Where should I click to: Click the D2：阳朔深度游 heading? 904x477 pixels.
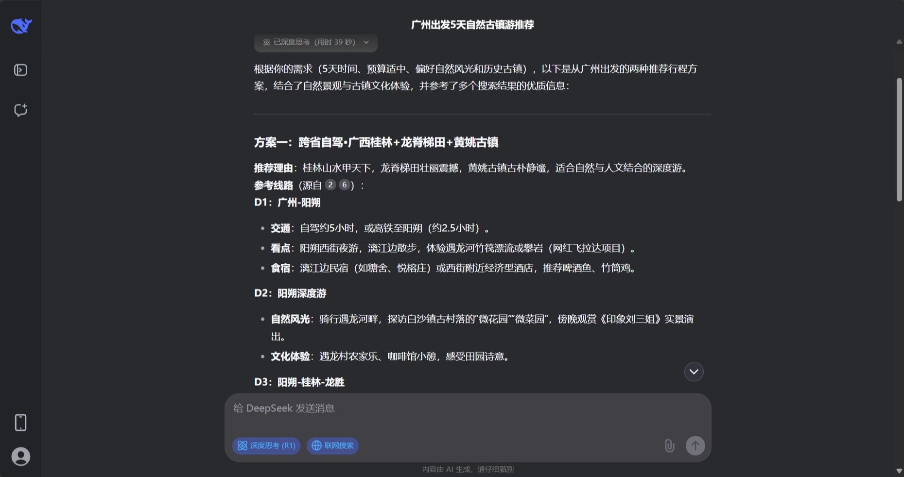click(x=290, y=293)
